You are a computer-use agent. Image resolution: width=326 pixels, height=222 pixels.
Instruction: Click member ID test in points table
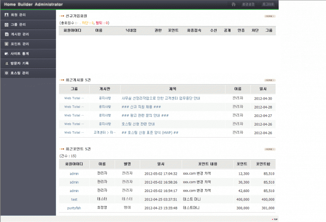pyautogui.click(x=74, y=199)
